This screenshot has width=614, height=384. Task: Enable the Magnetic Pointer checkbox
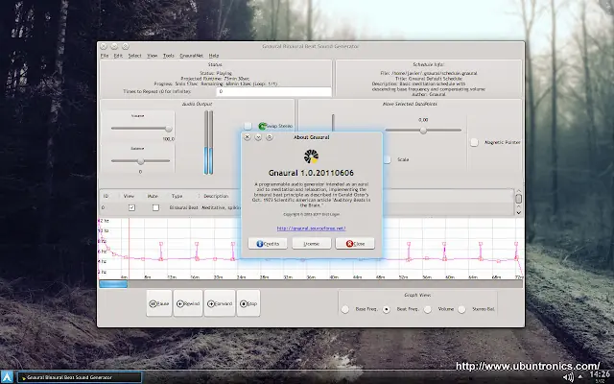[x=474, y=142]
